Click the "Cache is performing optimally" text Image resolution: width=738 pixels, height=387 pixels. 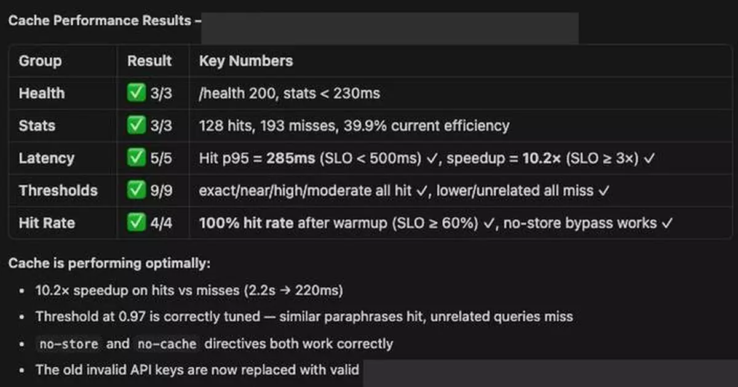click(x=109, y=263)
